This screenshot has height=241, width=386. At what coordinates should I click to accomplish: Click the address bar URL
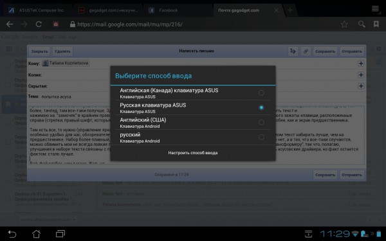[130, 24]
